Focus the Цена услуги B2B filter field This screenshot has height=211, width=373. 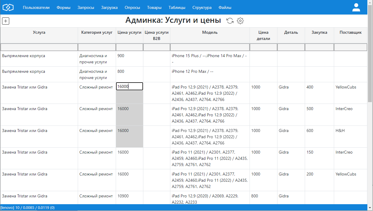157,47
